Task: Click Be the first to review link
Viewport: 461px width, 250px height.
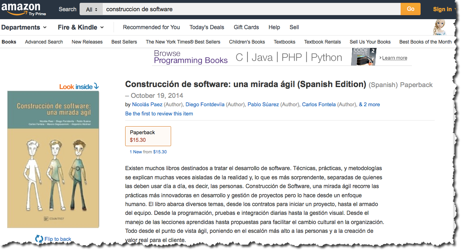Action: [x=159, y=114]
